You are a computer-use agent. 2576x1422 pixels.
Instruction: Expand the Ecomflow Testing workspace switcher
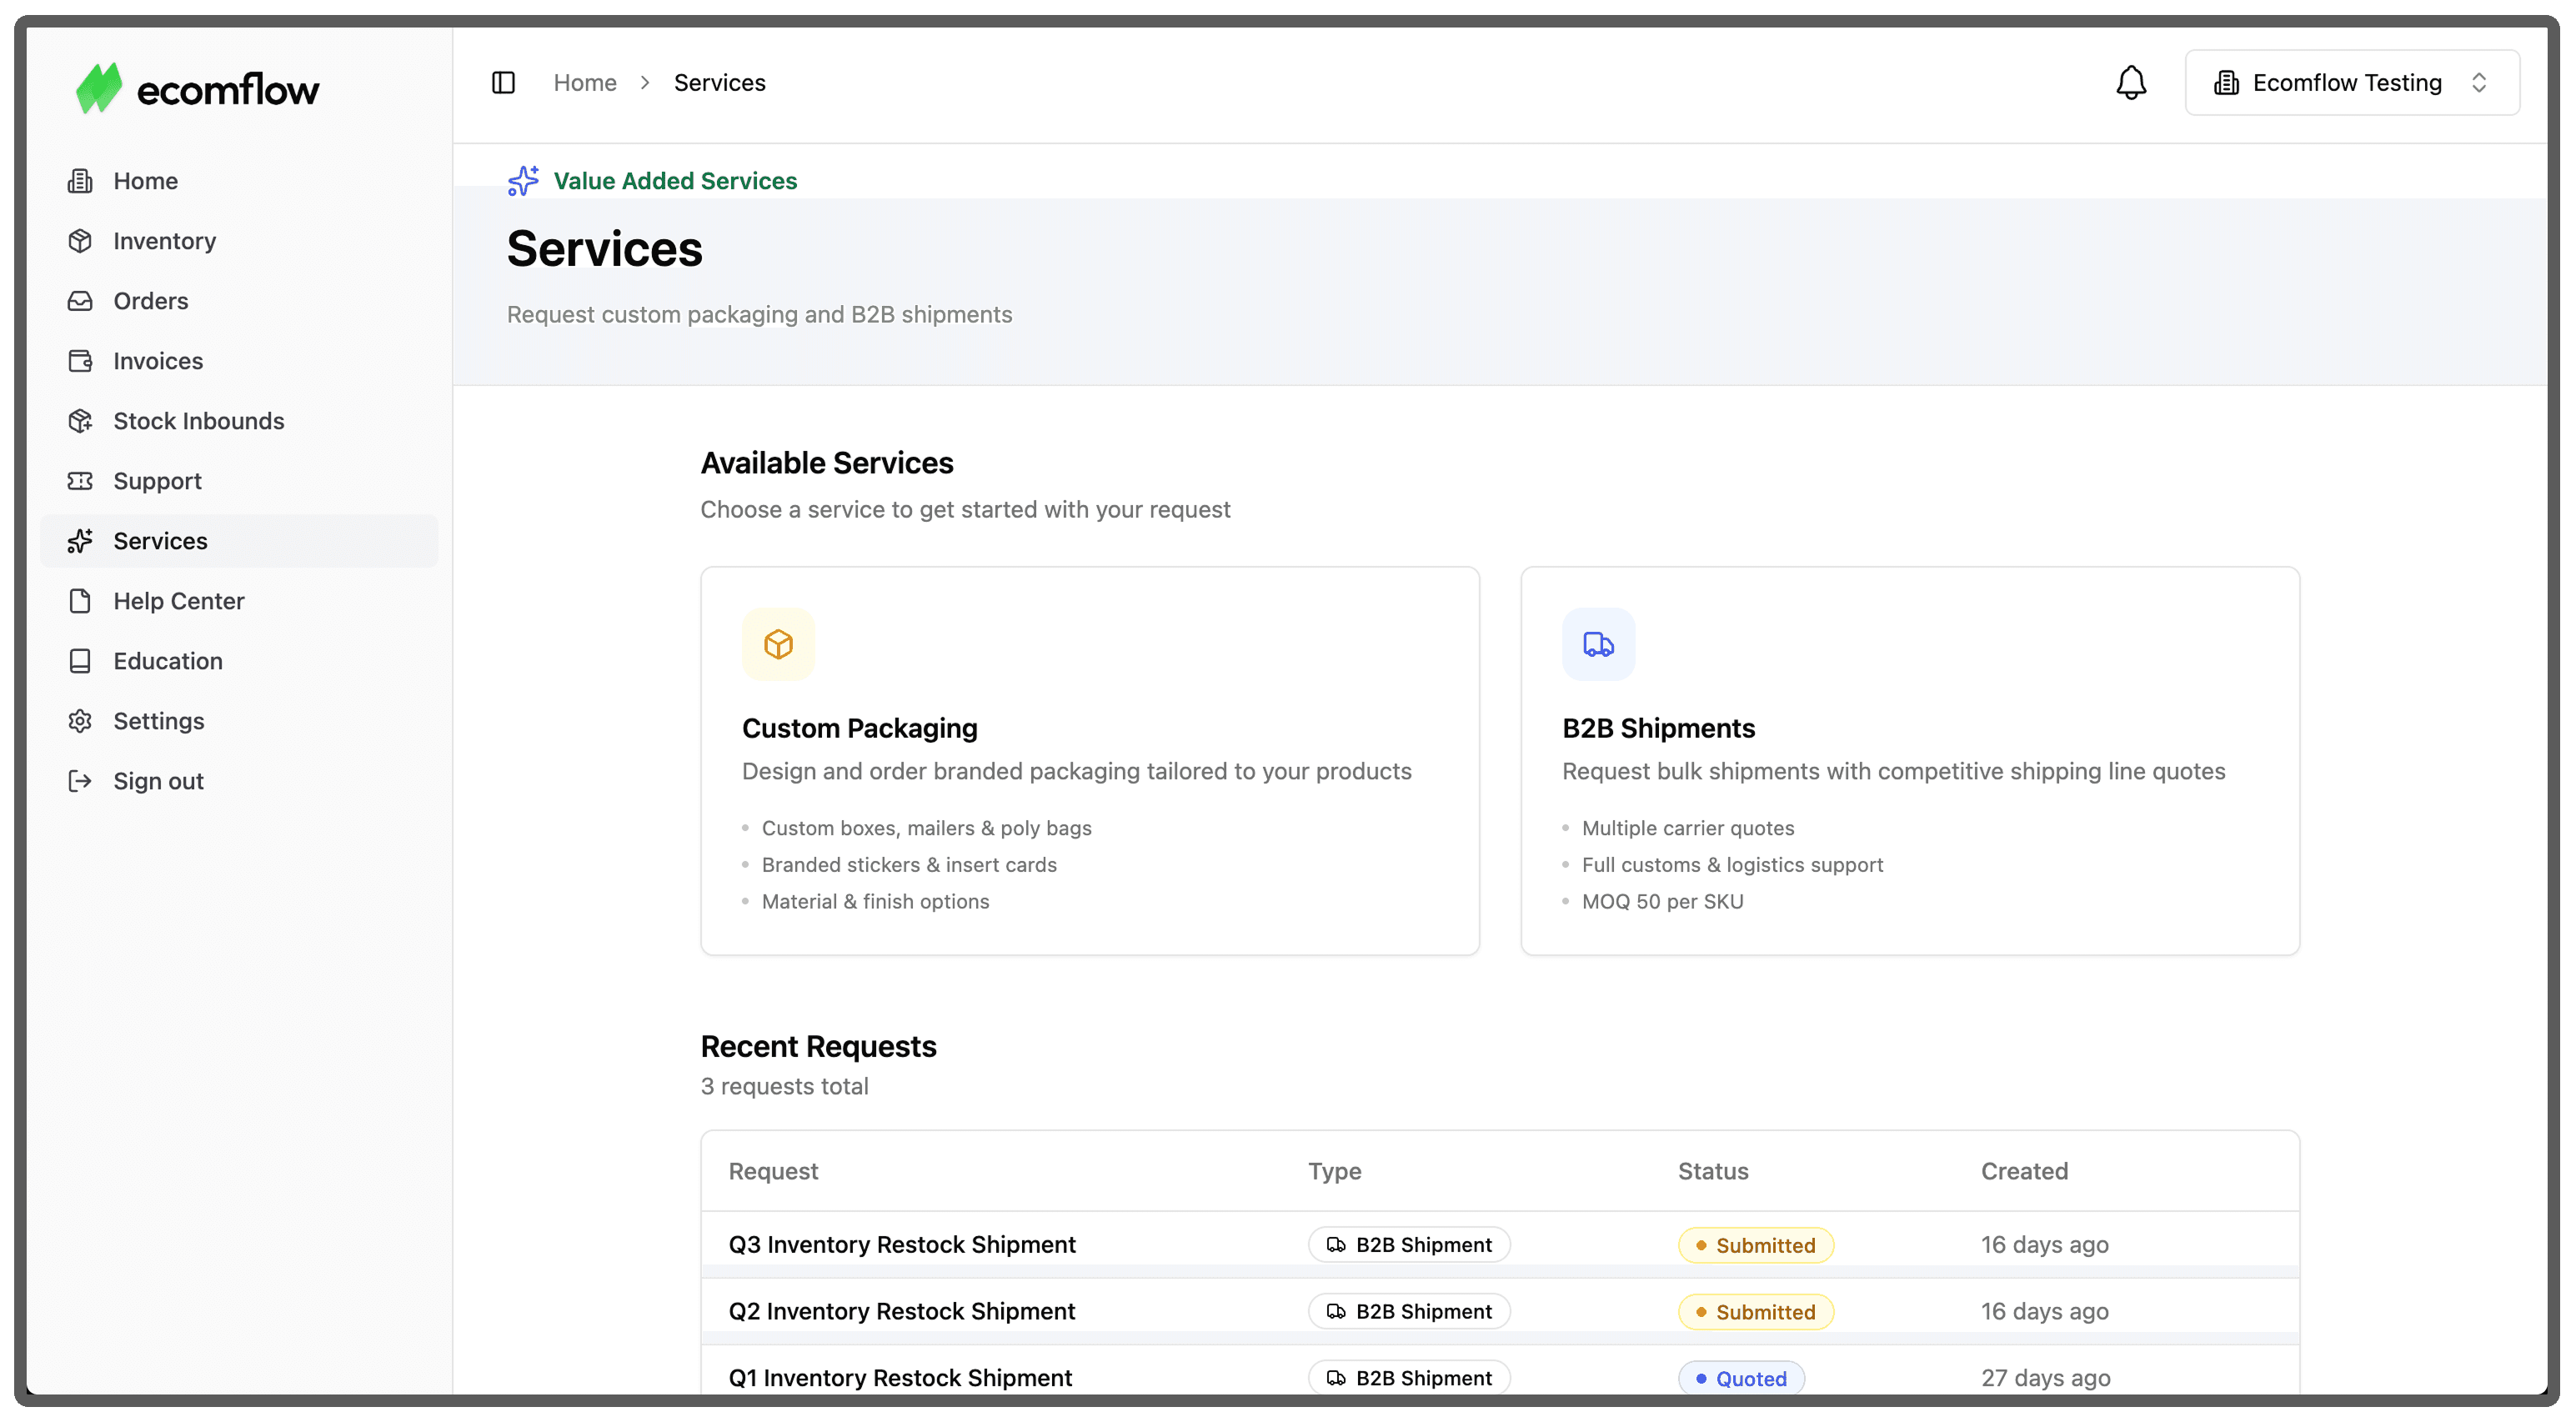(2351, 83)
